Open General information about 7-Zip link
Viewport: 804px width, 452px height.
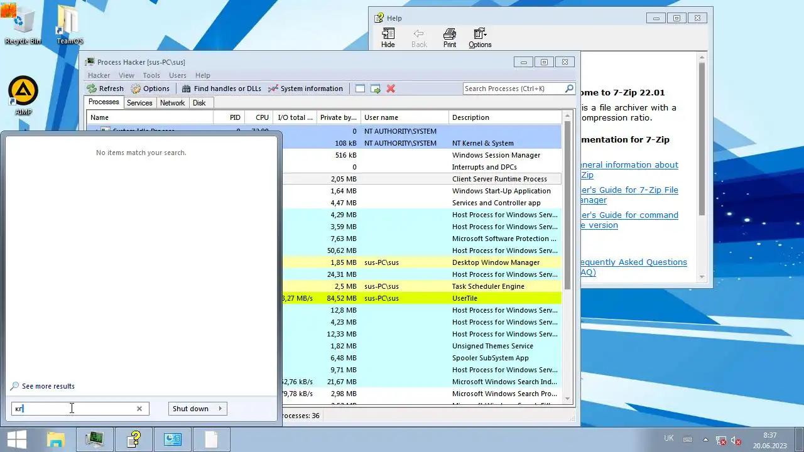pos(629,170)
